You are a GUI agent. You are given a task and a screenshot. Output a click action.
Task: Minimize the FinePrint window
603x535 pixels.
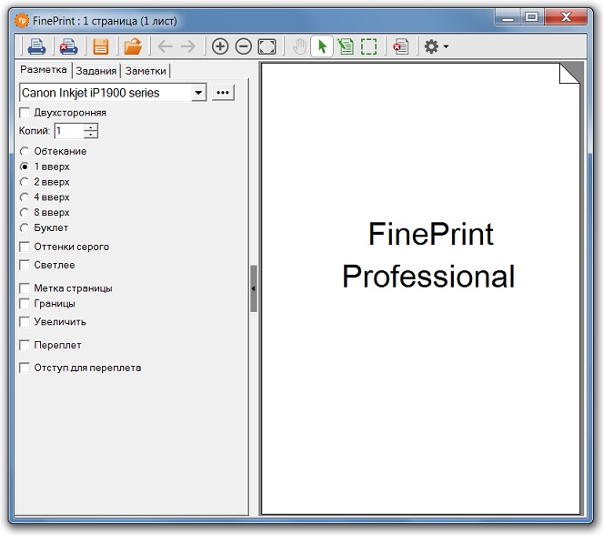508,17
